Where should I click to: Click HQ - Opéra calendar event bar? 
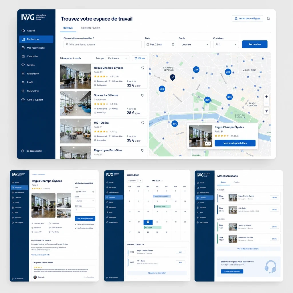click(153, 227)
